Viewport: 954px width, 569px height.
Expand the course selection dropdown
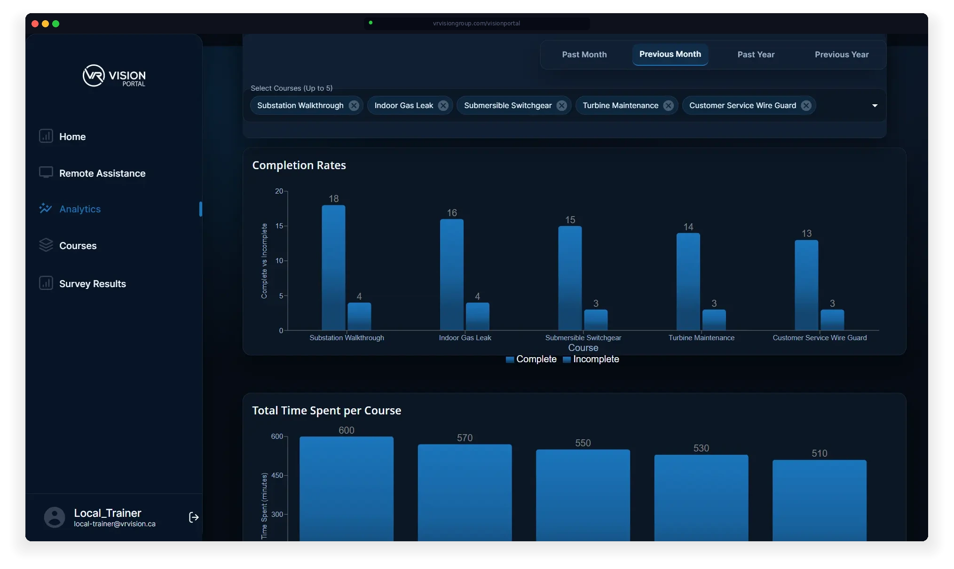coord(875,105)
